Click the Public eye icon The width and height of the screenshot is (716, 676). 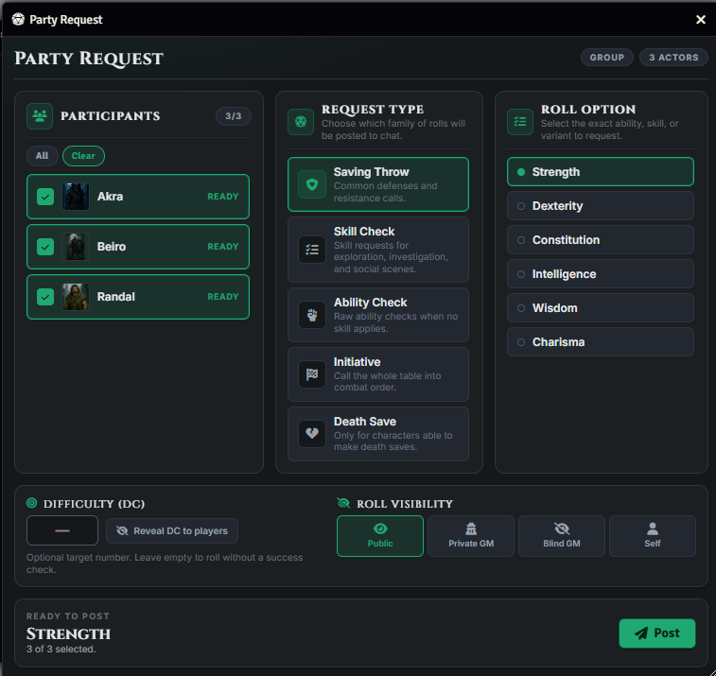click(x=380, y=529)
